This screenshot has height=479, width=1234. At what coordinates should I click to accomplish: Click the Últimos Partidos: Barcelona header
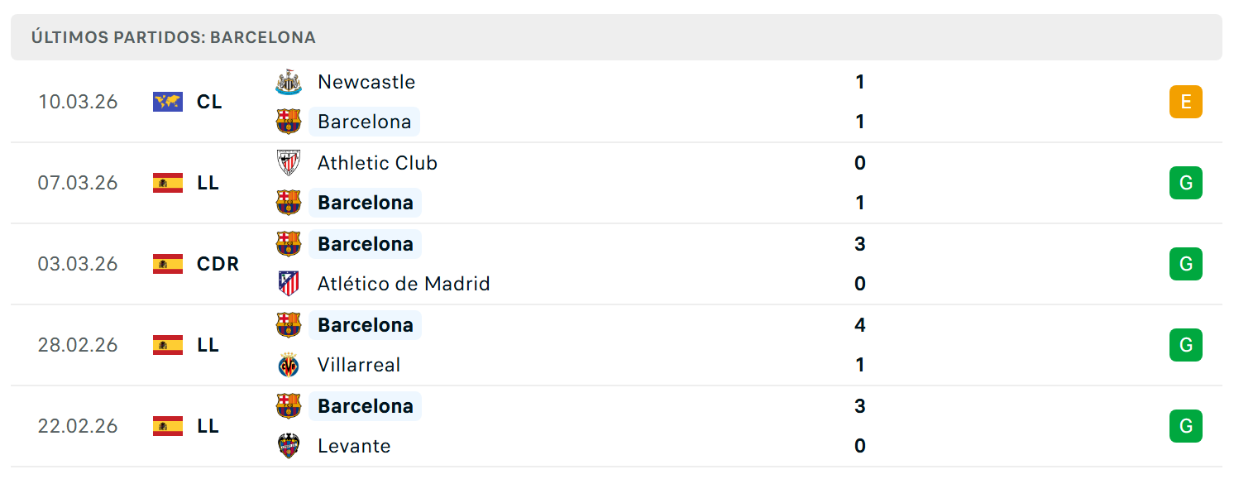(174, 37)
